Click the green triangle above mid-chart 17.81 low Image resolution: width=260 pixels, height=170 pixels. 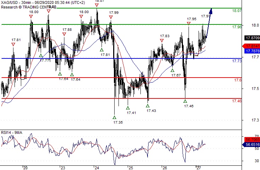coord(102,50)
